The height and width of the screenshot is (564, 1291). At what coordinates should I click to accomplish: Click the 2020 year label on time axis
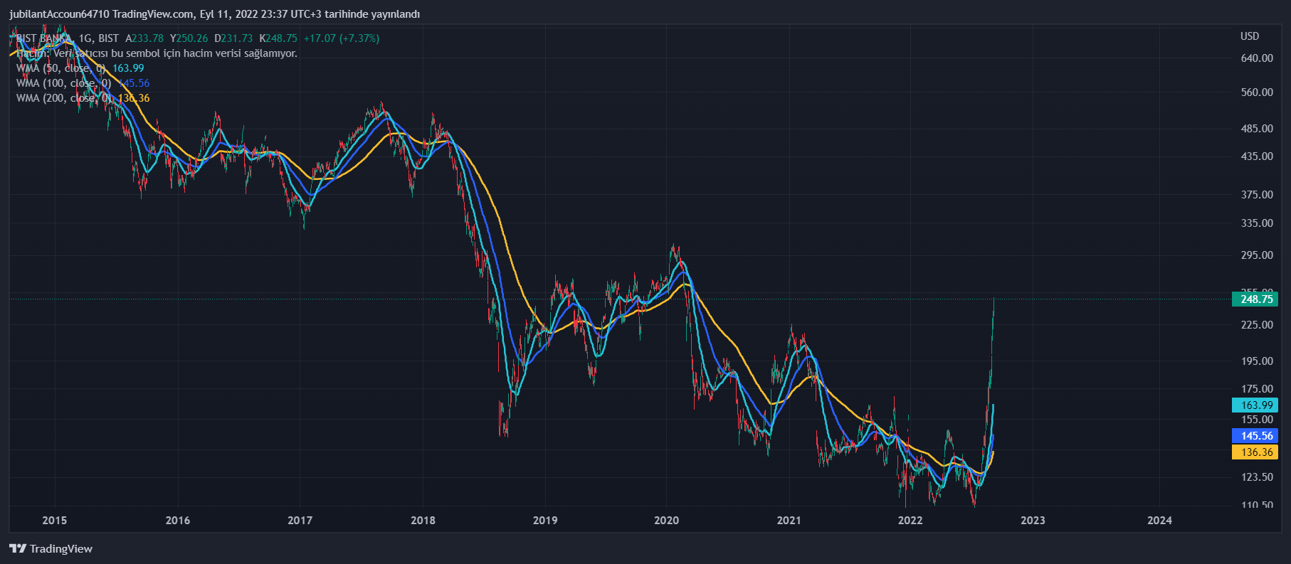click(667, 521)
